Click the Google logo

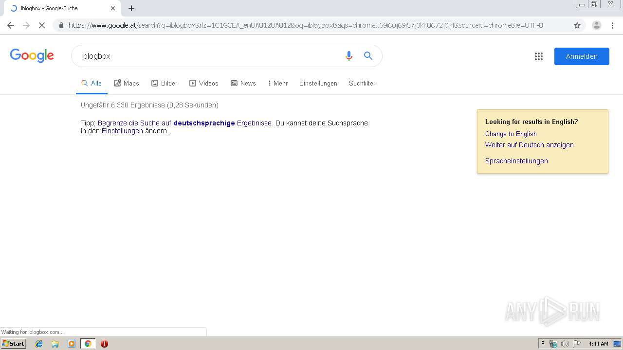[32, 56]
